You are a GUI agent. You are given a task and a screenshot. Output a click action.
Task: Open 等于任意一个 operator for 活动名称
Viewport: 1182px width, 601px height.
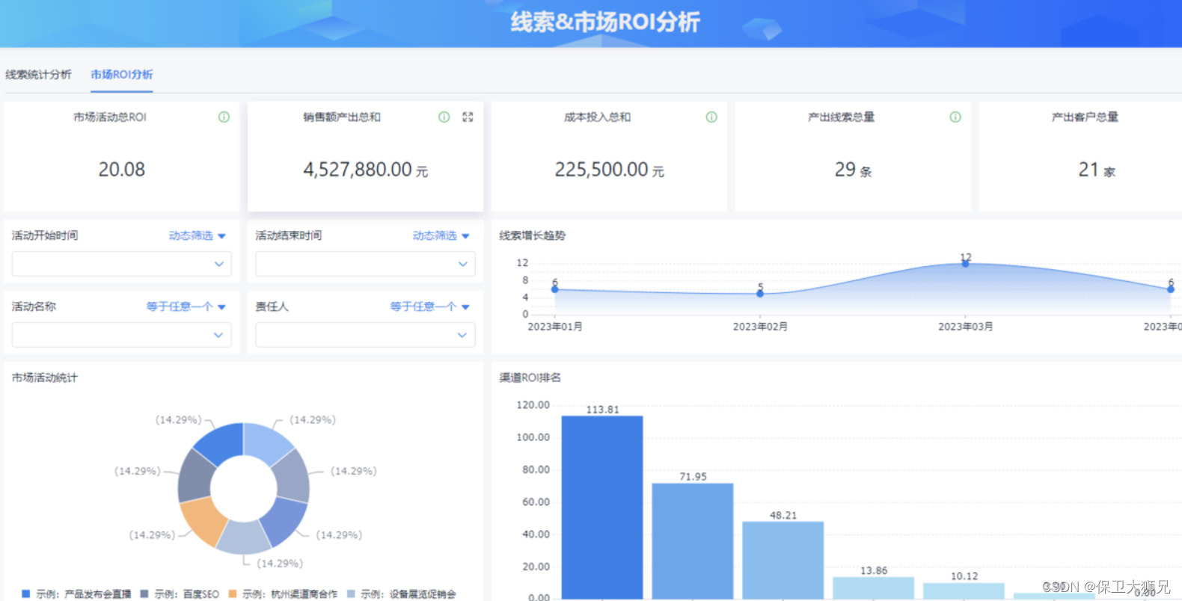click(x=186, y=306)
